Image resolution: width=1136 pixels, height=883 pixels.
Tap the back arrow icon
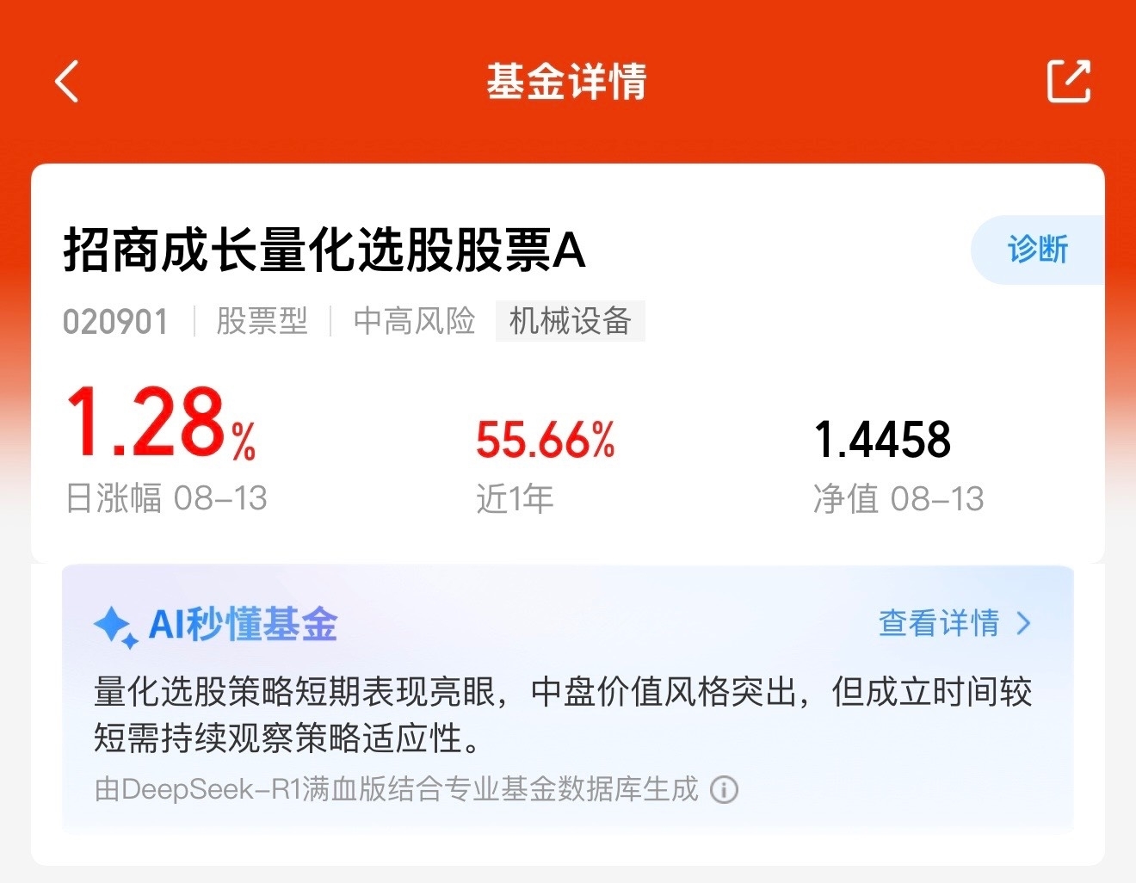tap(67, 82)
